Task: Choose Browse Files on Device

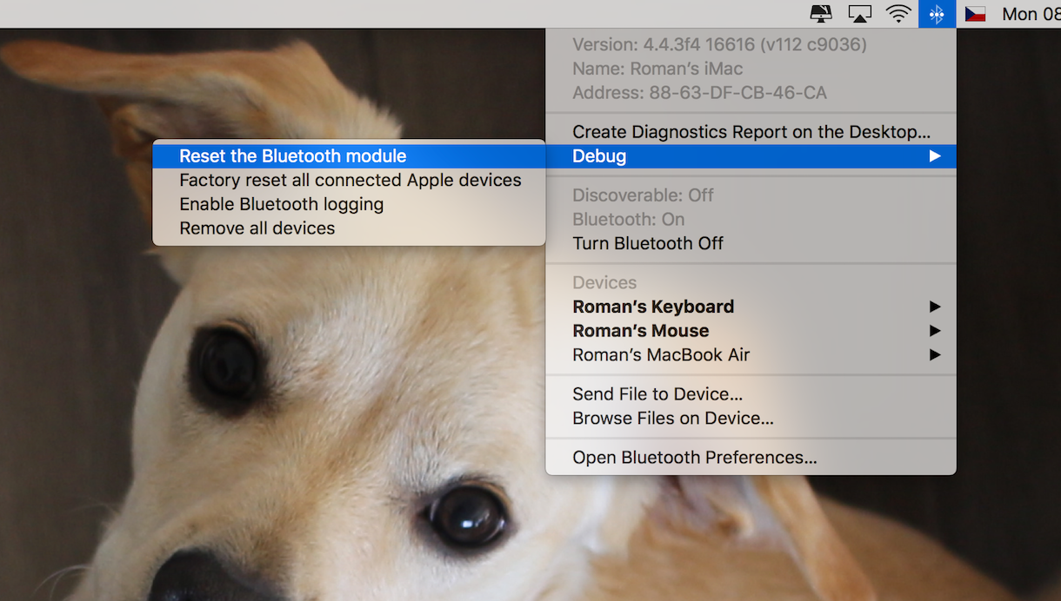Action: tap(751, 419)
